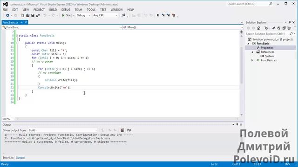
Task: Open the Start button dropdown arrow
Action: (x=74, y=15)
